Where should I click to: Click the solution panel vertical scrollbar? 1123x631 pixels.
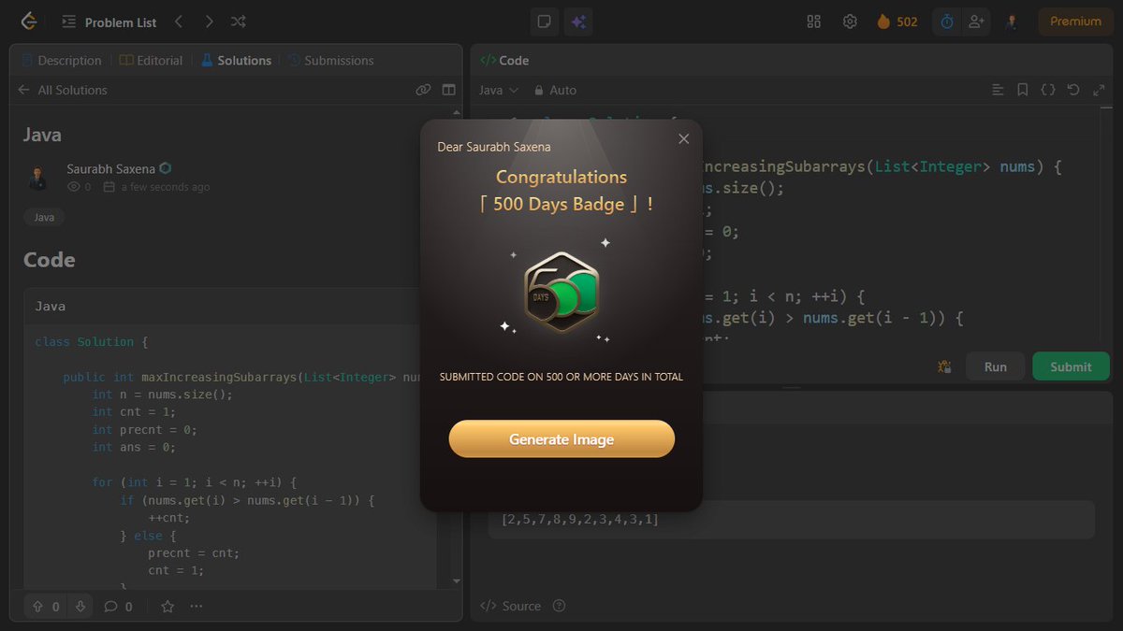[x=456, y=346]
